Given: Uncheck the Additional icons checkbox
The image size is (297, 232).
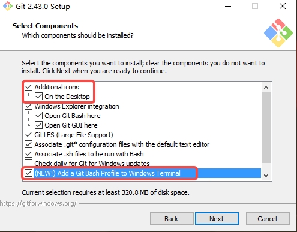Looking at the screenshot, I should (x=29, y=87).
